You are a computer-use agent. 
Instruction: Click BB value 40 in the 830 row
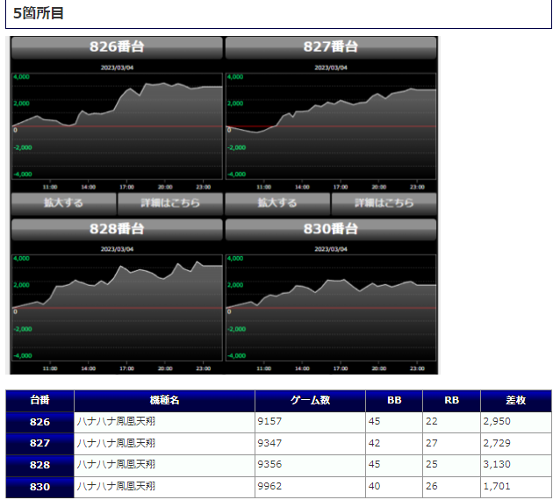point(374,486)
